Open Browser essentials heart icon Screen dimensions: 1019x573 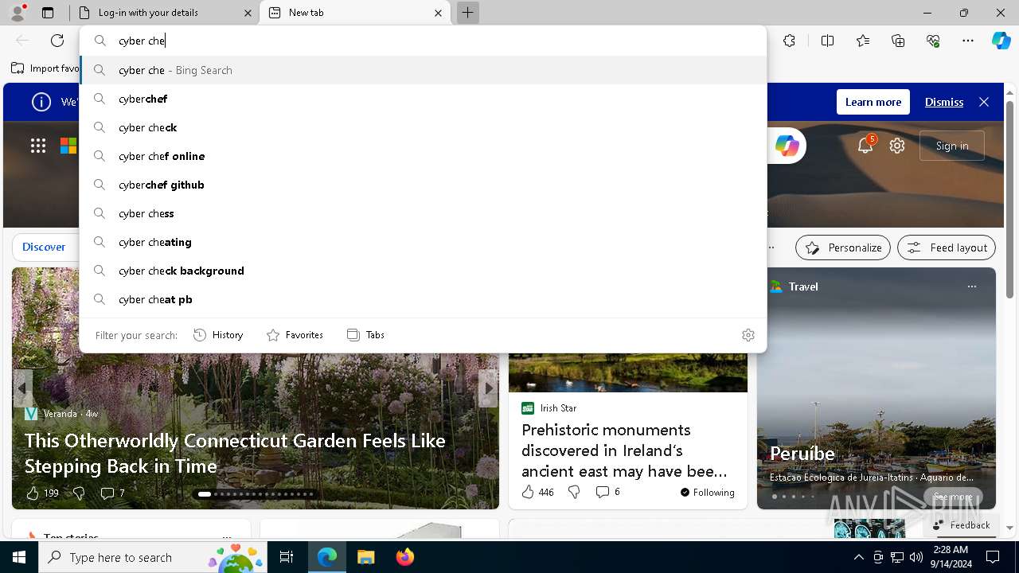(933, 41)
